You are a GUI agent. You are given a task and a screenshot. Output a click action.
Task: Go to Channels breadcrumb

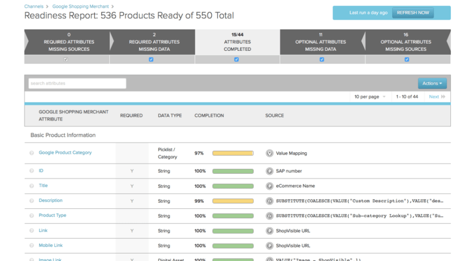tap(33, 7)
